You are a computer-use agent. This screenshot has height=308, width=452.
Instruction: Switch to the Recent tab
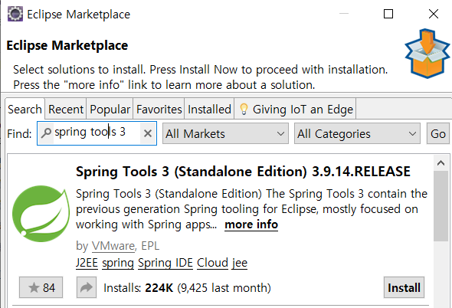(x=66, y=110)
